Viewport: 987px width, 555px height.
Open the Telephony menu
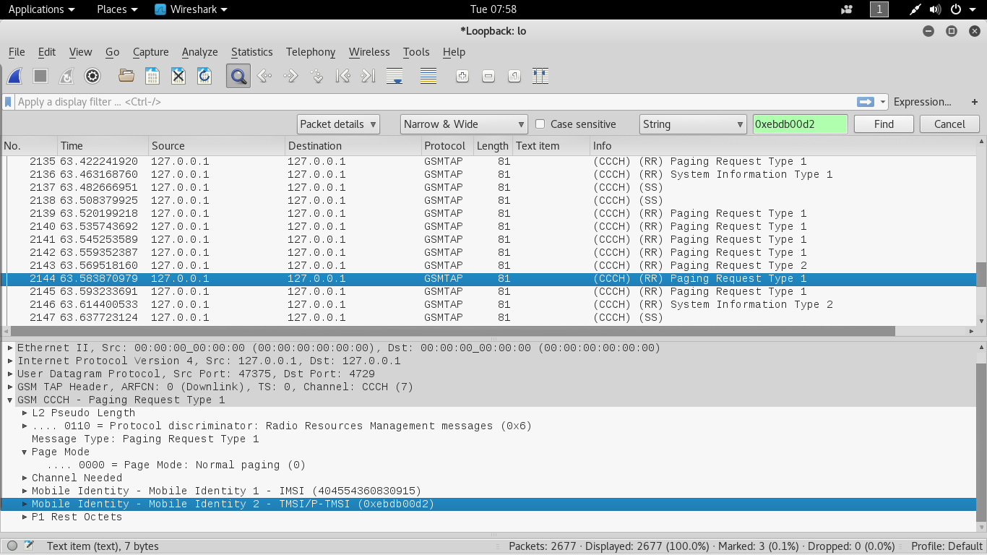point(311,52)
